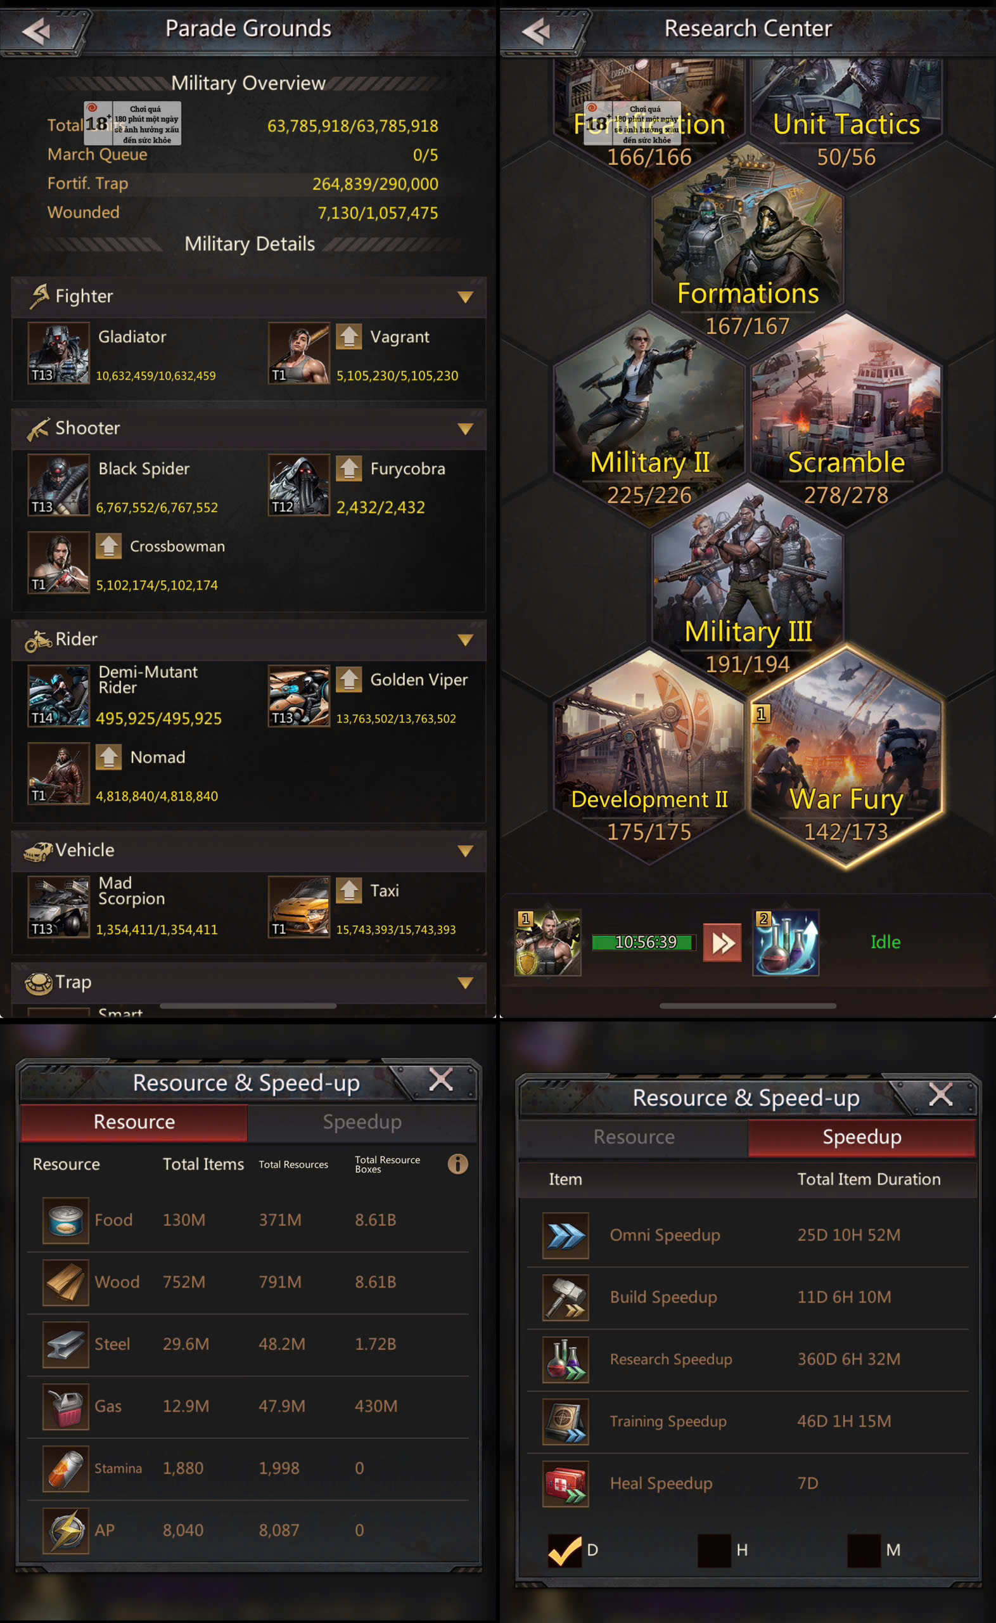Click the red research speed-up arrow button

pos(723,943)
